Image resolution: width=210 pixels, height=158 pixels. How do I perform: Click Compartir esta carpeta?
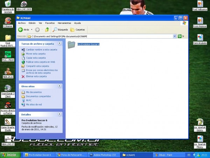click(37, 66)
